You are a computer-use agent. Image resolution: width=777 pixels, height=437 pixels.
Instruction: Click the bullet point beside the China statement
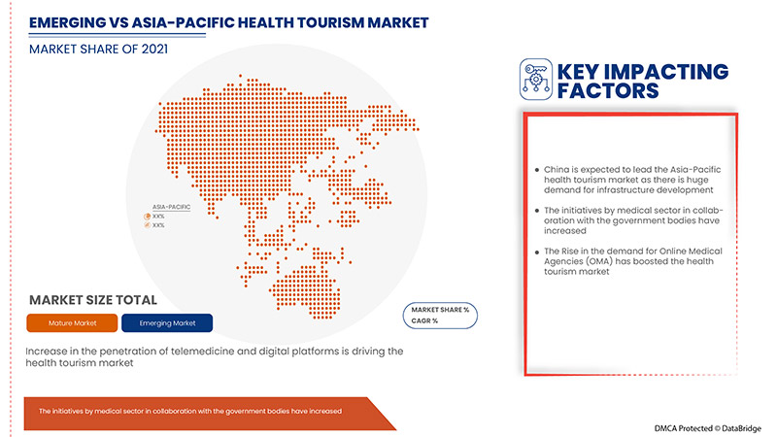538,169
